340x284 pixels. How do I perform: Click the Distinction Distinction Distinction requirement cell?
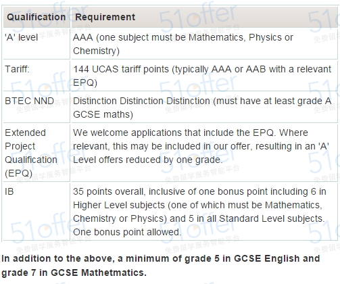tap(202, 108)
